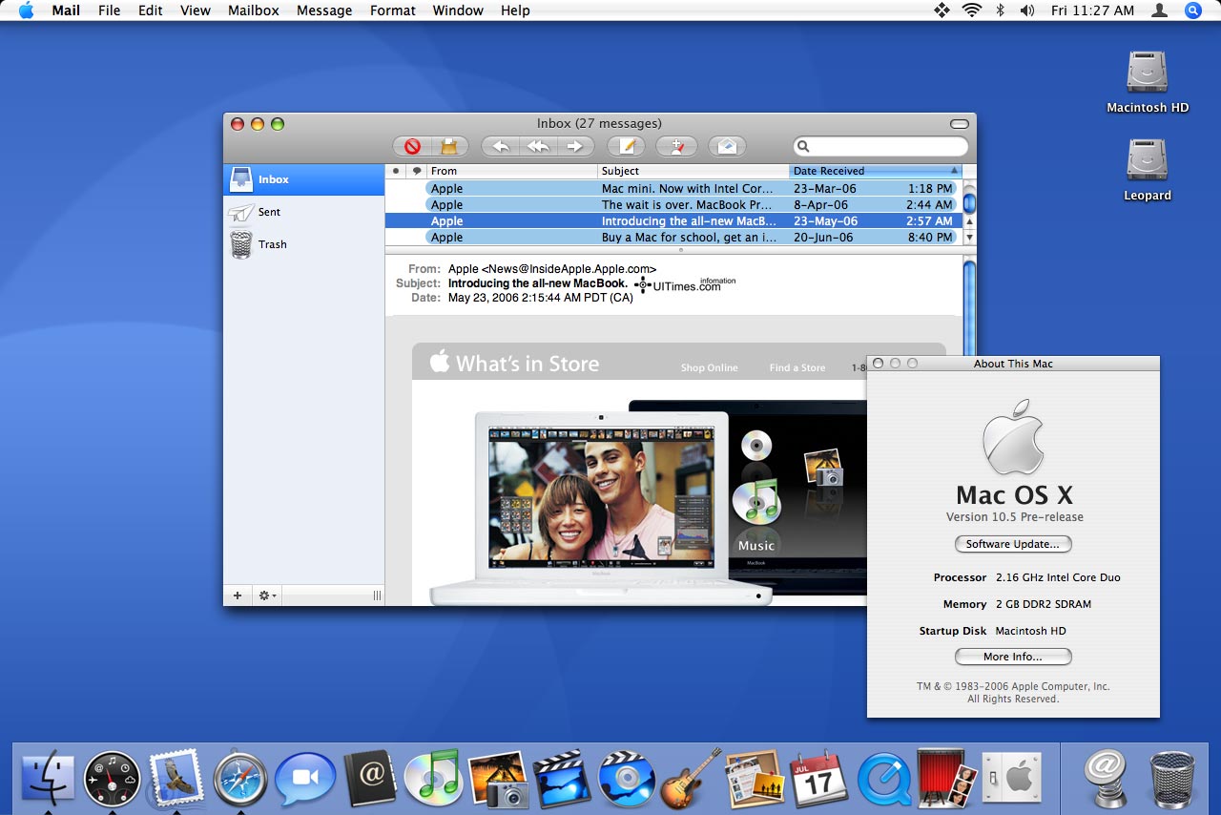Open the Trash mailbox in Mail sidebar
The width and height of the screenshot is (1221, 815).
click(303, 244)
